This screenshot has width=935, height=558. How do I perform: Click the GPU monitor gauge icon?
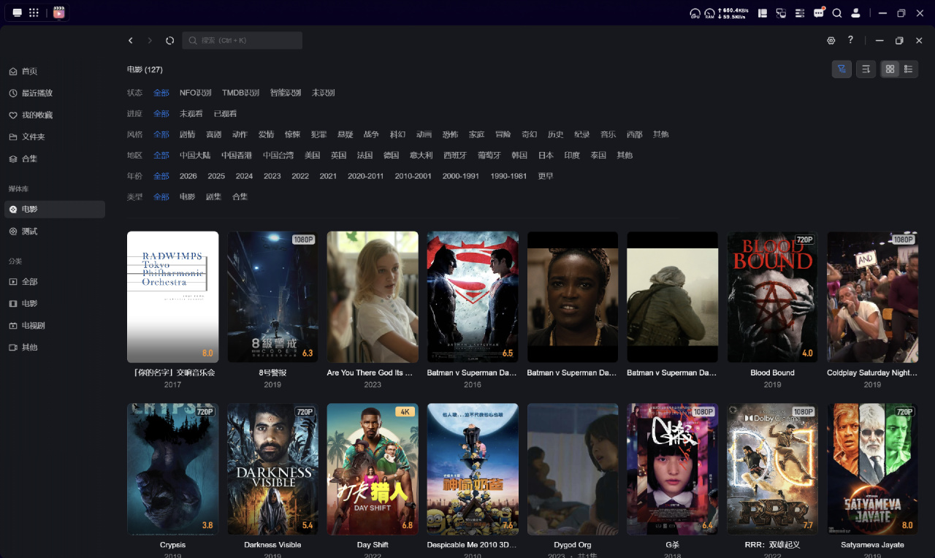695,13
